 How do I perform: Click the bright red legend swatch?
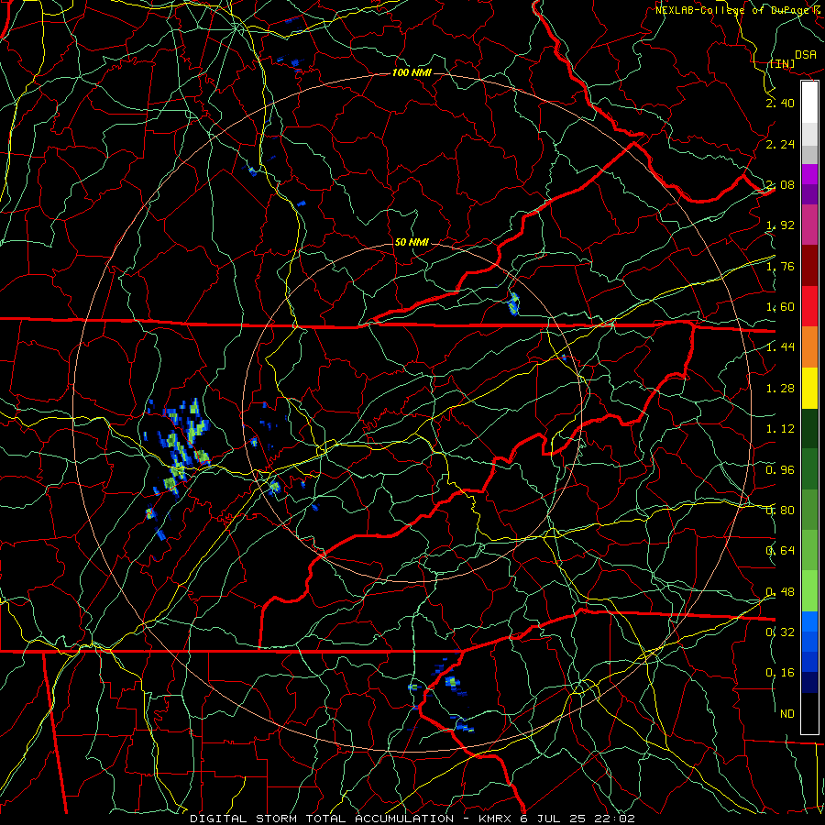click(x=809, y=306)
